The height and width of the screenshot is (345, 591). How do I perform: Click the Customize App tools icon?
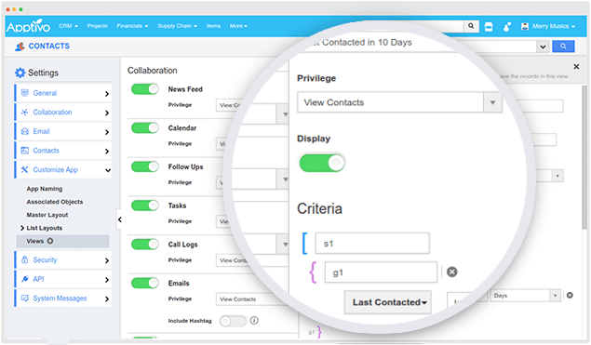[25, 169]
